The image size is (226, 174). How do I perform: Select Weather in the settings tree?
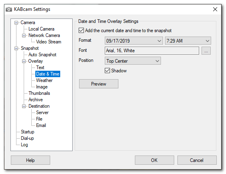tap(45, 80)
